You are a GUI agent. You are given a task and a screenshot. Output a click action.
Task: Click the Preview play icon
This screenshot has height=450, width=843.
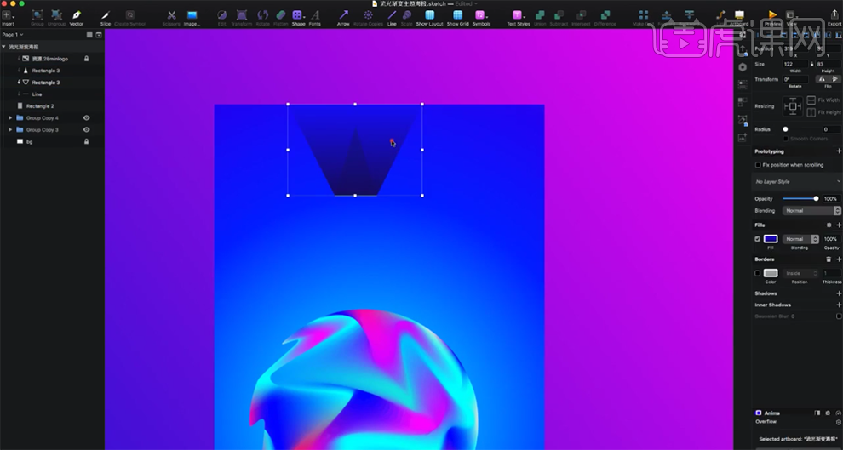tap(772, 14)
